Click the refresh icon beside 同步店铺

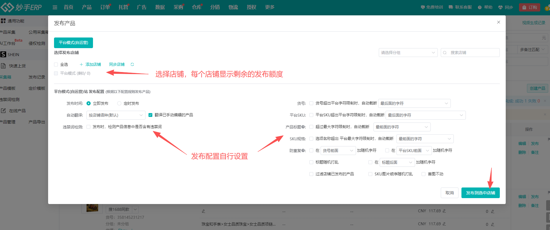pyautogui.click(x=132, y=64)
